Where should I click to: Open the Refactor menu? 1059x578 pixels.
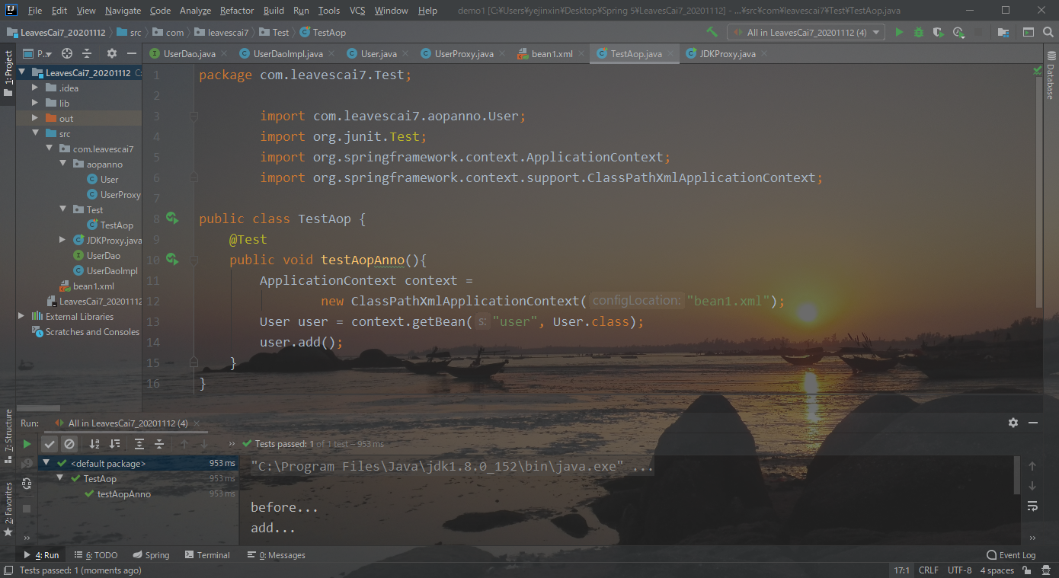click(x=237, y=11)
